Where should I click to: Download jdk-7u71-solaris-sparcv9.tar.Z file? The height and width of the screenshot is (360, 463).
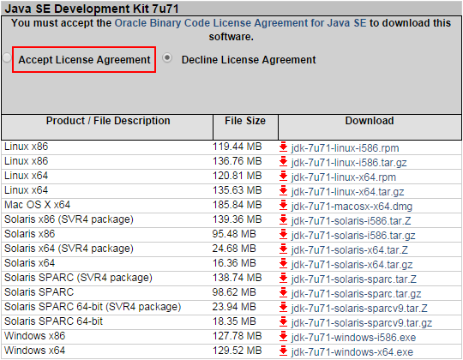click(x=359, y=309)
